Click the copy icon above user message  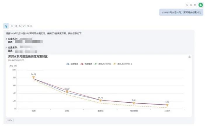(x=187, y=5)
